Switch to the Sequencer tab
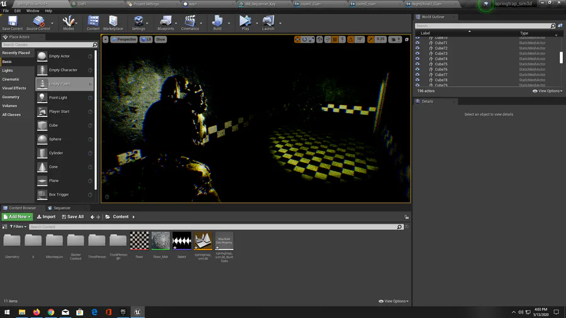The height and width of the screenshot is (318, 566). coord(62,208)
